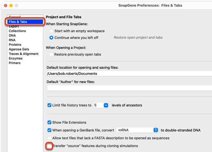This screenshot has width=212, height=152.
Task: Click the default file location field
Action: [x=129, y=73]
